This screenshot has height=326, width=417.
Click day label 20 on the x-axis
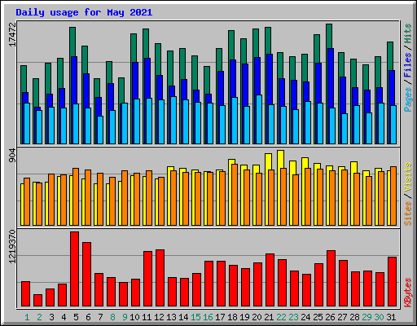257,317
